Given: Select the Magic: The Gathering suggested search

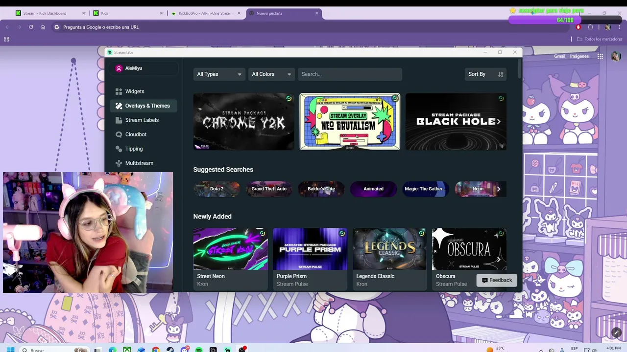Looking at the screenshot, I should [425, 189].
